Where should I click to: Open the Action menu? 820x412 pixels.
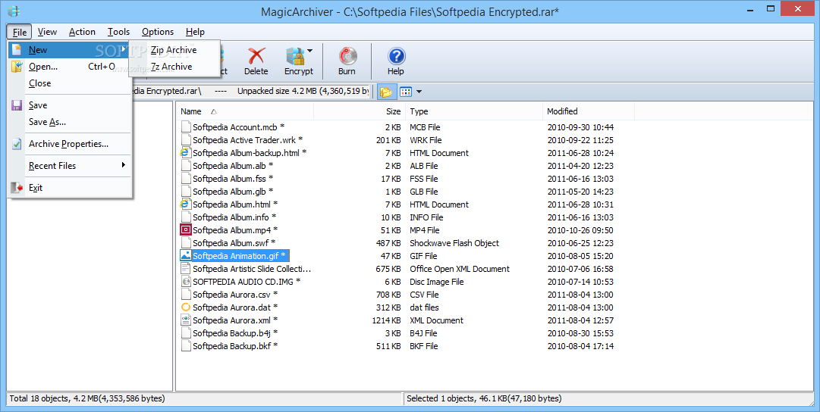point(82,32)
